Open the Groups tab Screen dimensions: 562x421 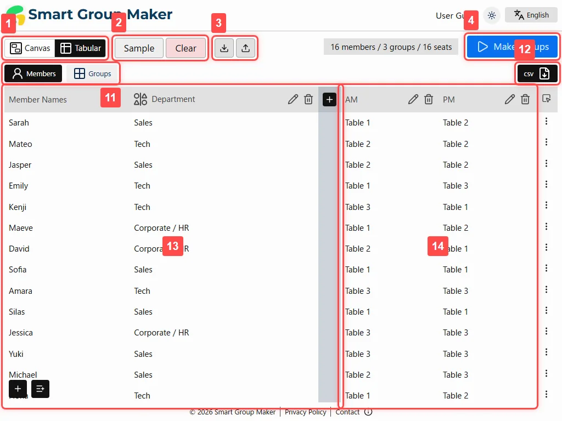92,73
